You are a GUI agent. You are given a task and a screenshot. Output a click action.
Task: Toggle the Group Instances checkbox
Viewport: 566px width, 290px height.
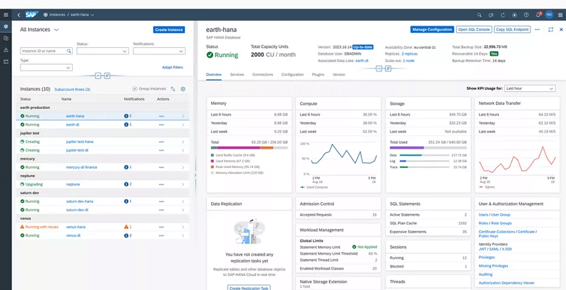(x=134, y=89)
